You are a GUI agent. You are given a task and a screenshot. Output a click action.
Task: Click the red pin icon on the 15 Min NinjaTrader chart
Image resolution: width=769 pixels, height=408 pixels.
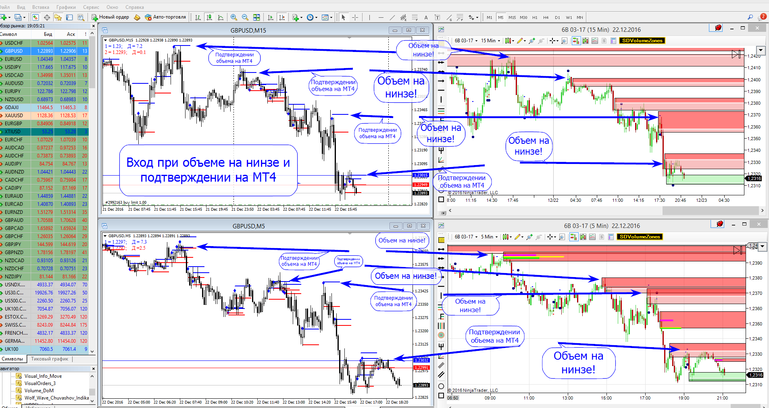pyautogui.click(x=718, y=28)
